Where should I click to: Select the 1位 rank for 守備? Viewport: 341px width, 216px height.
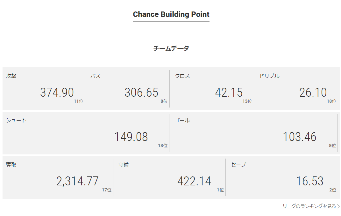point(220,190)
